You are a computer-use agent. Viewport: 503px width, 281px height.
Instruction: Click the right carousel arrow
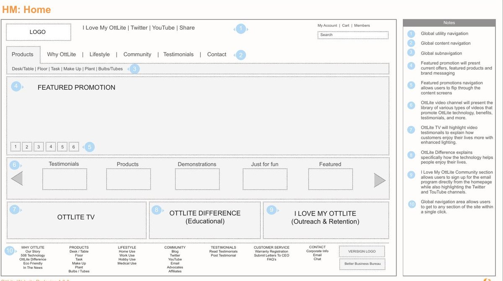(380, 180)
